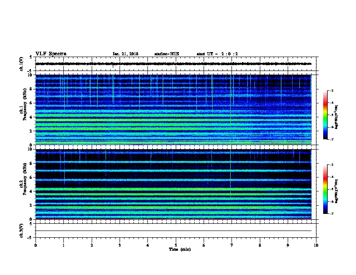Click time axis tick label "9"
The image size is (356, 275).
pyautogui.click(x=288, y=245)
